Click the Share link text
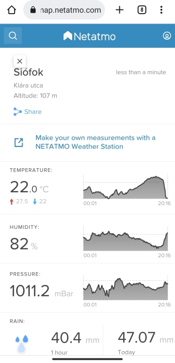The height and width of the screenshot is (363, 175). point(33,112)
